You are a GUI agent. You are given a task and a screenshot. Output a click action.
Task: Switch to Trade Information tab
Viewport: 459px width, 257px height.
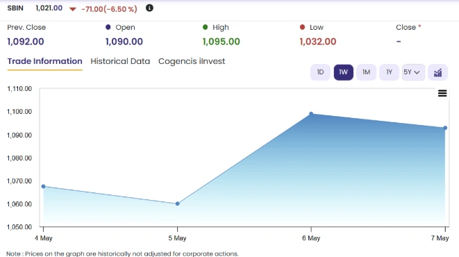click(44, 61)
